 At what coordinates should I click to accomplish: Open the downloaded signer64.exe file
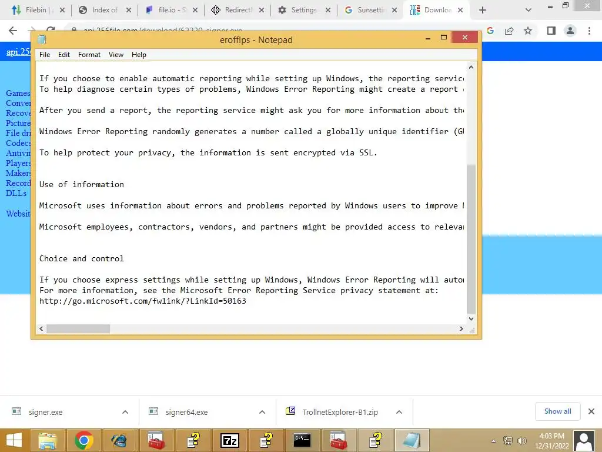[186, 412]
